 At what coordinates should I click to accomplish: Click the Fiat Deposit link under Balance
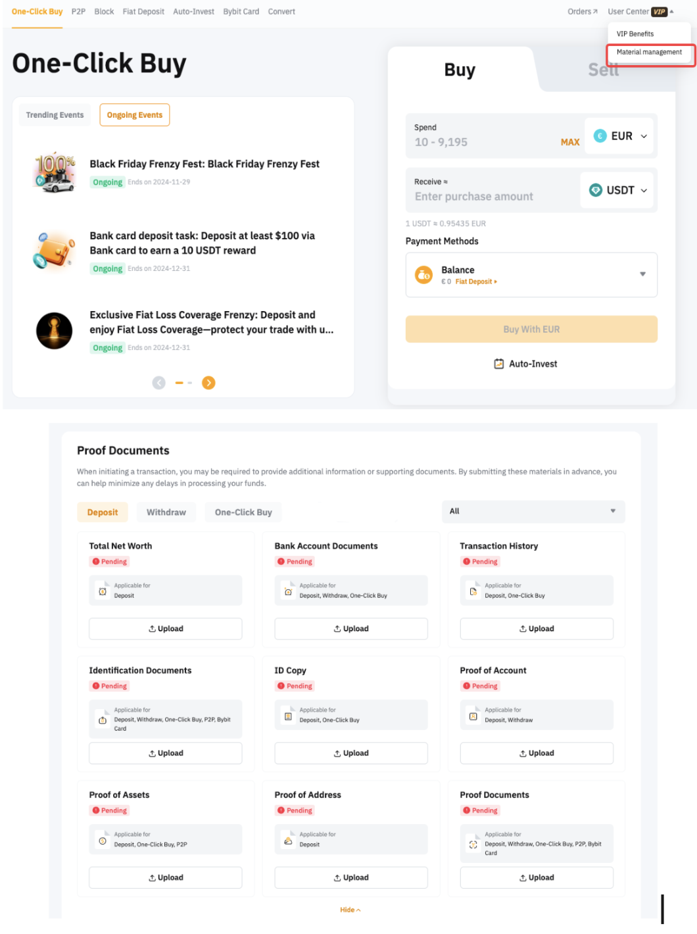tap(475, 282)
